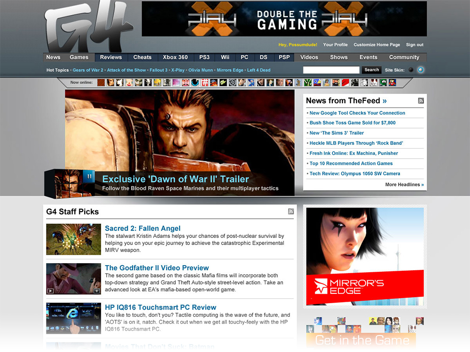Click the site search input field

331,70
